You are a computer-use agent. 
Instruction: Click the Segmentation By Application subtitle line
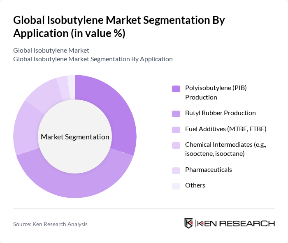pyautogui.click(x=93, y=59)
